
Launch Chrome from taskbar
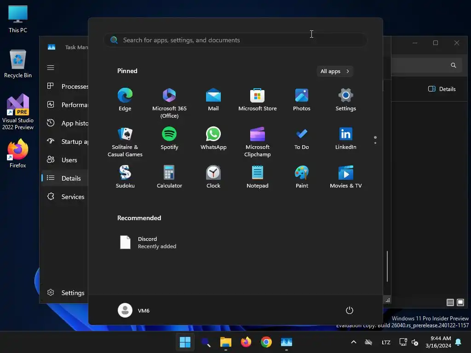point(266,342)
